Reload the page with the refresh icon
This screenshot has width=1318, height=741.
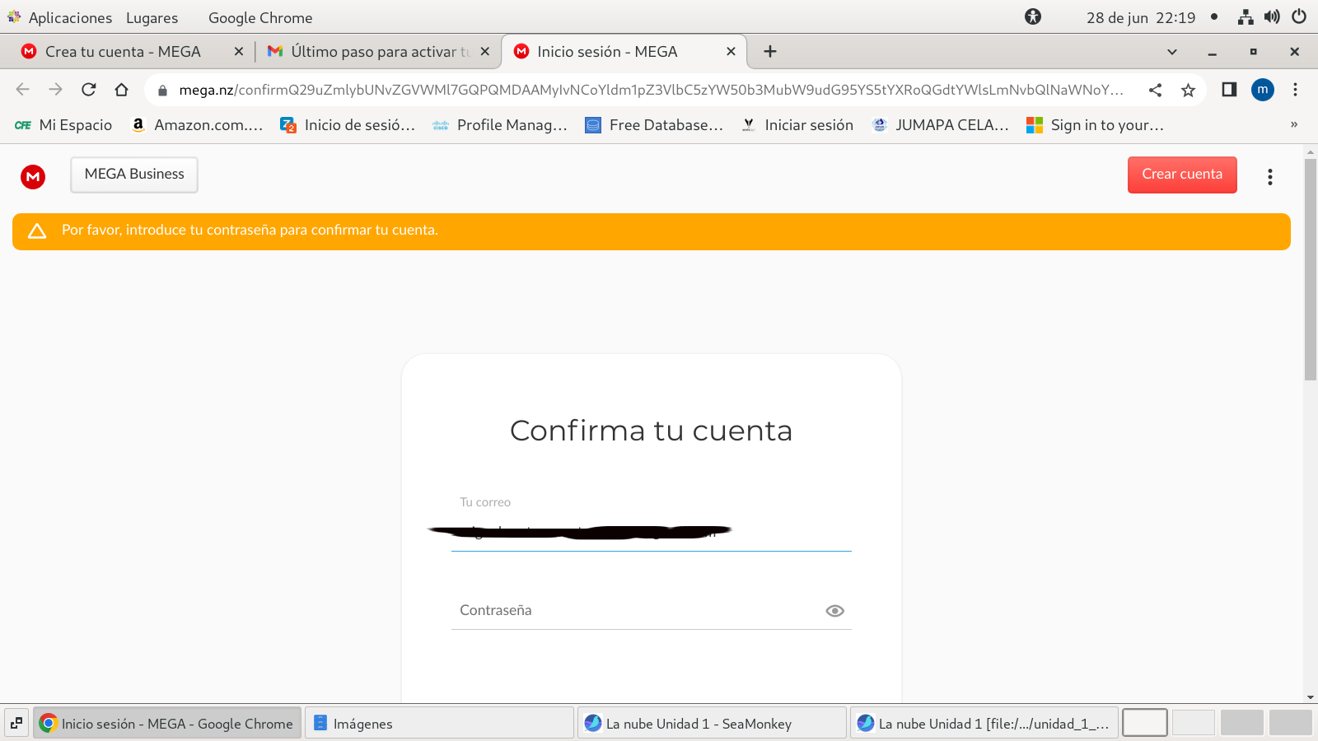(x=89, y=90)
